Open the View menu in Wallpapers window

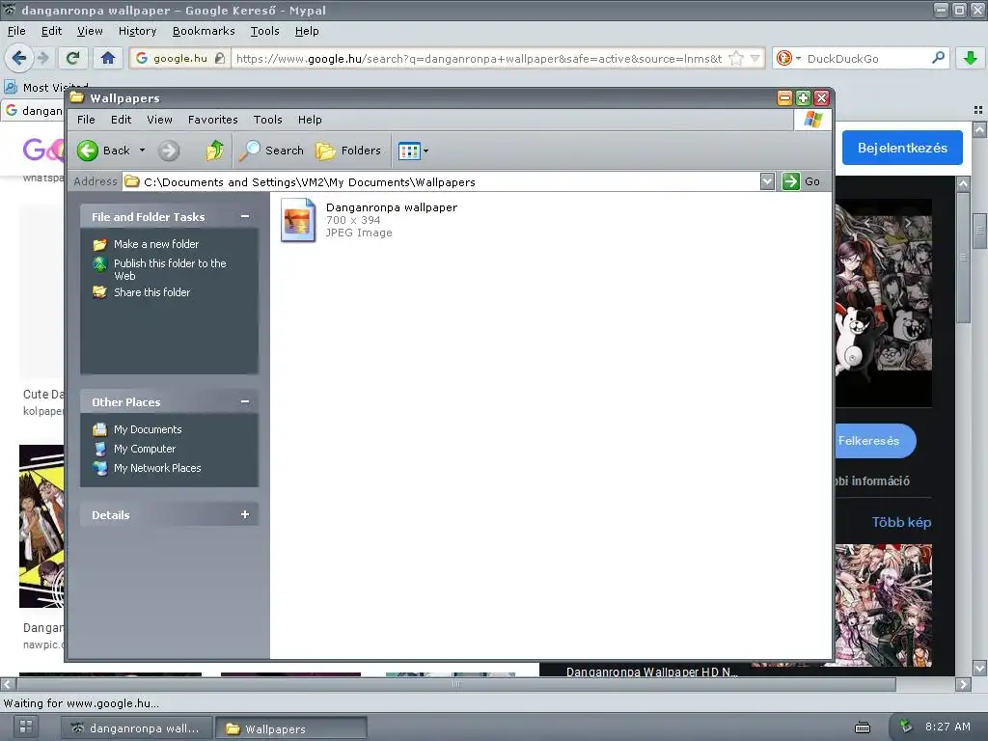point(159,120)
